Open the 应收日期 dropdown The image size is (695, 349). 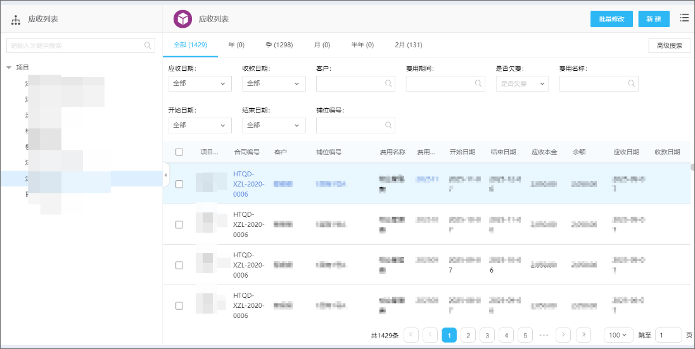tap(200, 83)
